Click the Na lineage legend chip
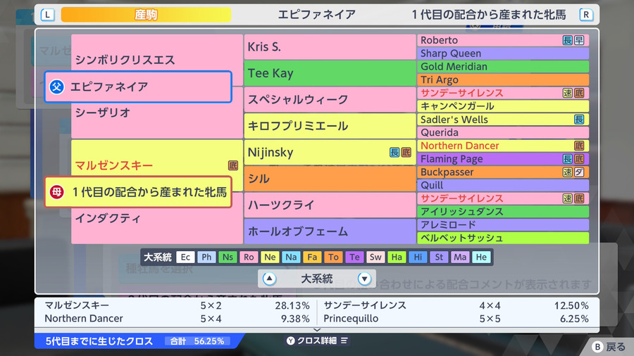The height and width of the screenshot is (356, 634). (291, 257)
